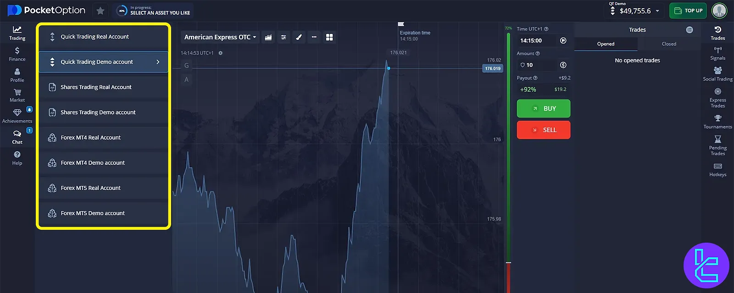Open chart time settings gear

pyautogui.click(x=221, y=53)
